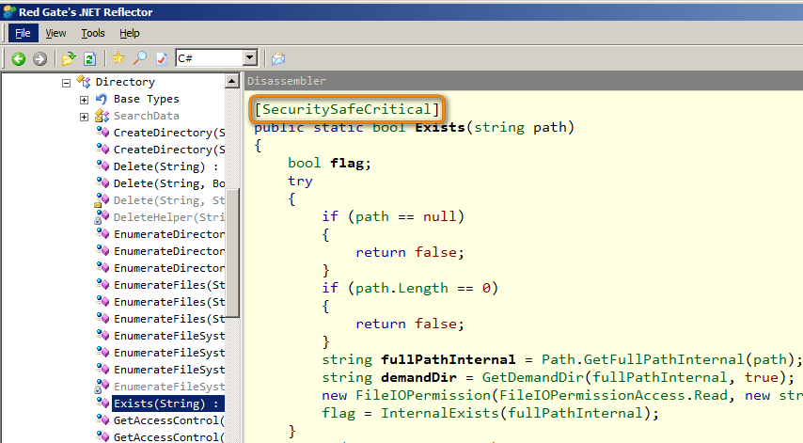The height and width of the screenshot is (443, 803).
Task: Open the C# language dropdown
Action: click(249, 58)
